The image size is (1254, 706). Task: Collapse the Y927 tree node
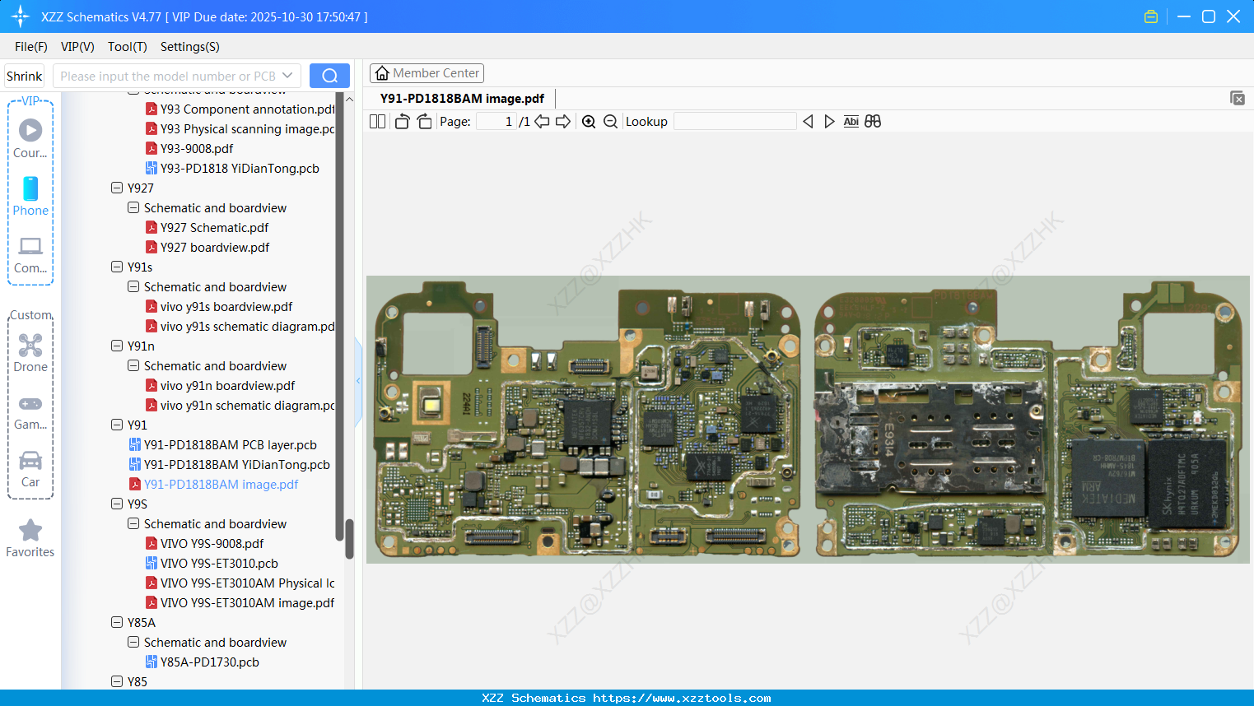tap(117, 188)
